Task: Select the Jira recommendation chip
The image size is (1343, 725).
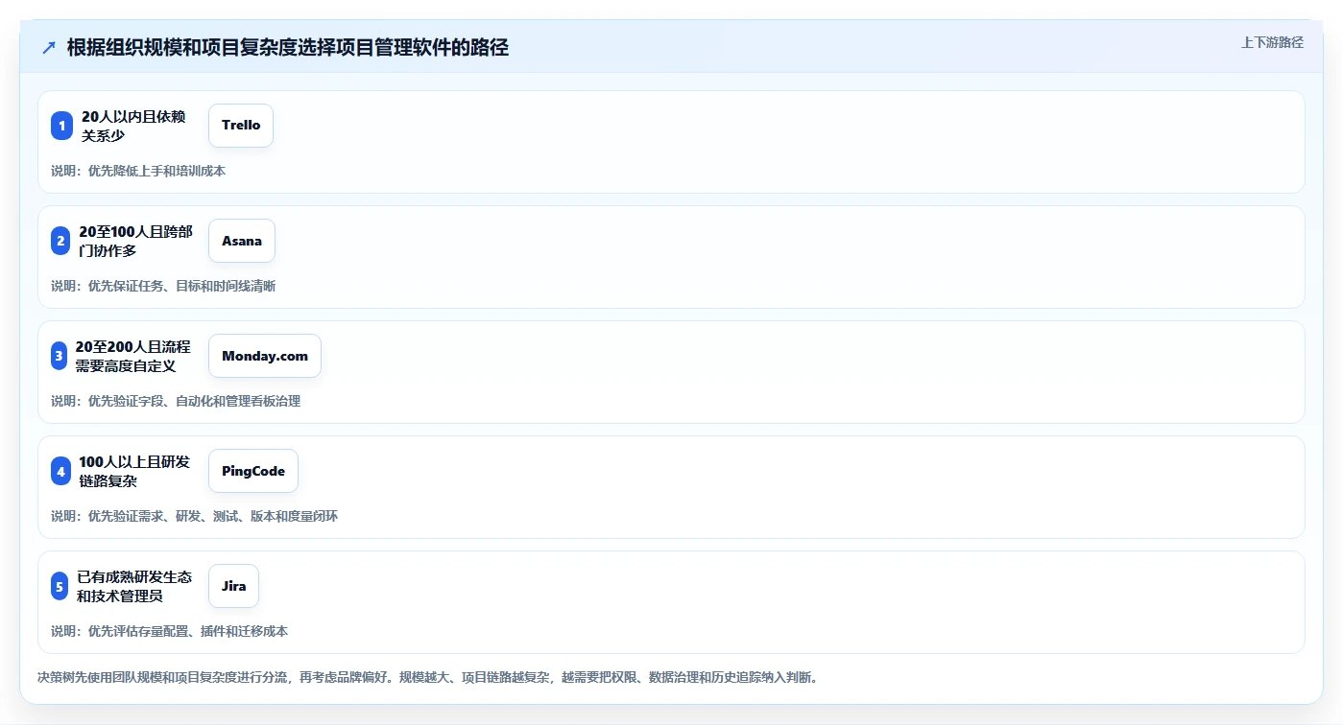Action: tap(233, 586)
